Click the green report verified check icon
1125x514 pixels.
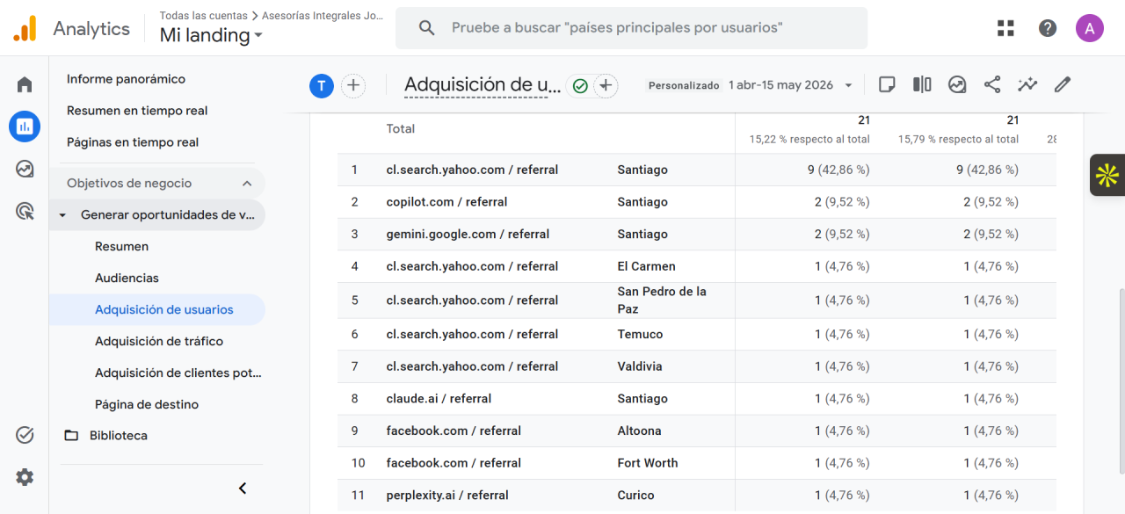(580, 85)
